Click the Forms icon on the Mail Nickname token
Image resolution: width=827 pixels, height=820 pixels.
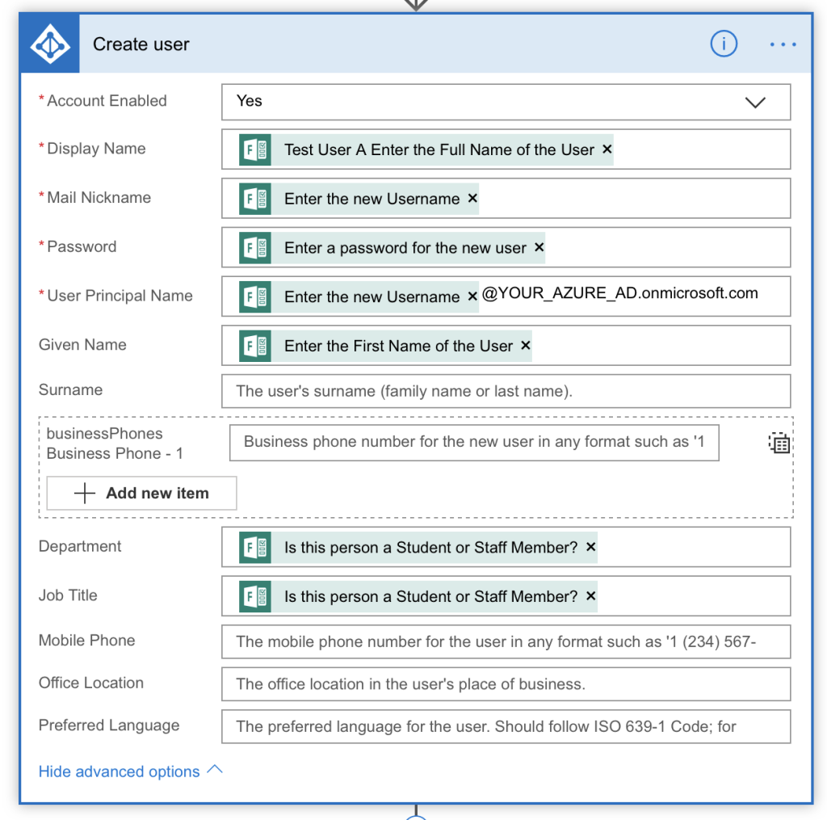(257, 199)
